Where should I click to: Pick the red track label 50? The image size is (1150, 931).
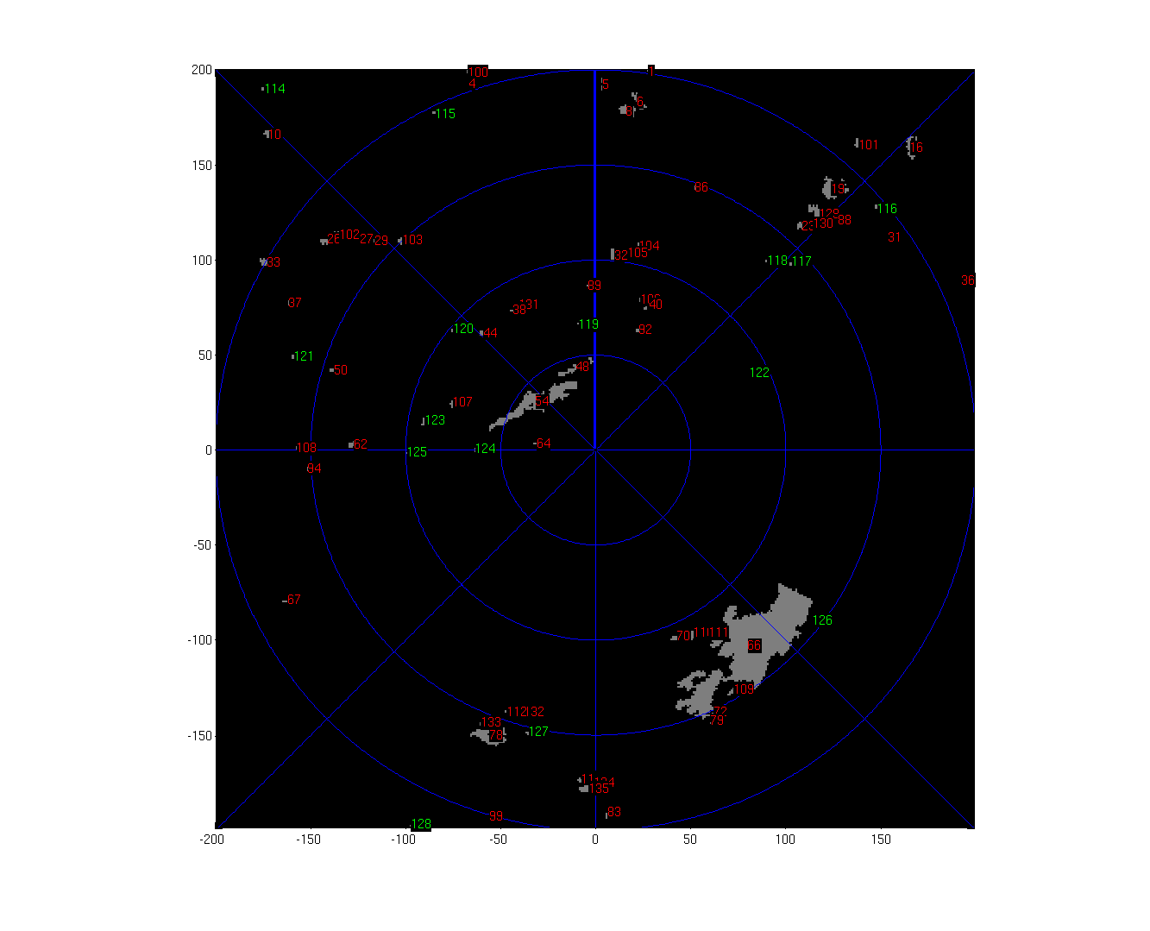pos(340,370)
